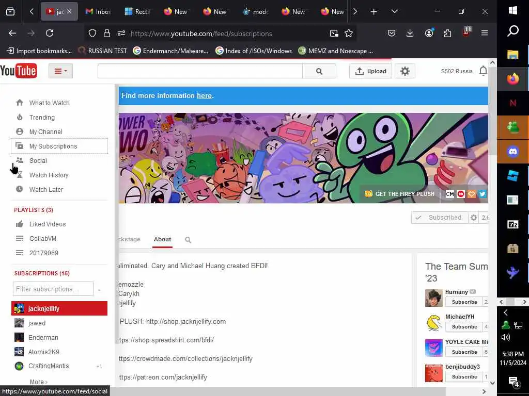Open Liked Videos playlist
The height and width of the screenshot is (396, 529).
click(x=47, y=224)
